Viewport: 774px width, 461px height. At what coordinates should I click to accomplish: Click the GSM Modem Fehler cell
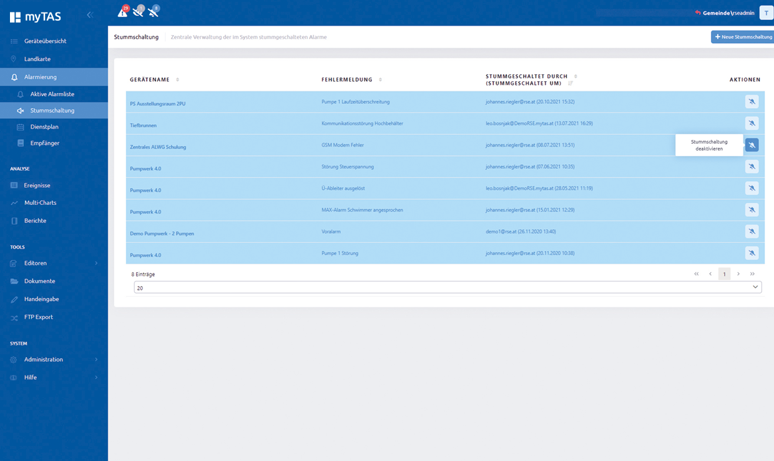[343, 145]
